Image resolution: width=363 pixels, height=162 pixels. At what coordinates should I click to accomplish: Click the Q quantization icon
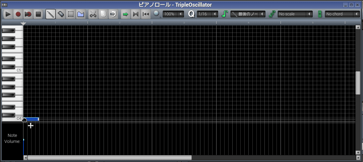tap(191, 14)
